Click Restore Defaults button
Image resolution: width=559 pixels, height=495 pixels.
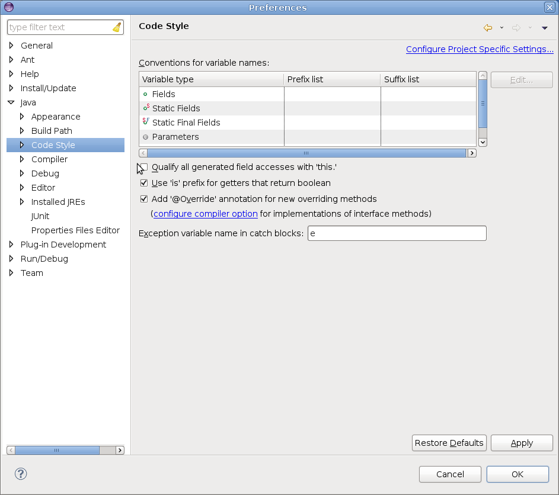449,443
